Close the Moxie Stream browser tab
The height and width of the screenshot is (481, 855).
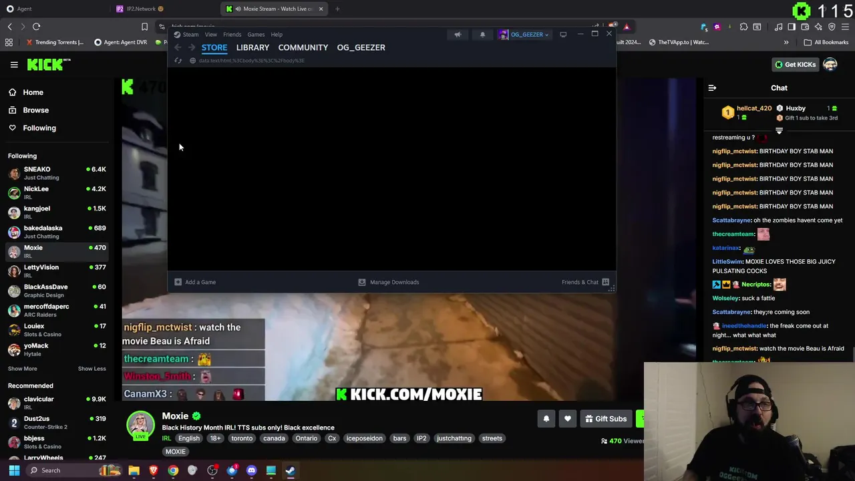(x=321, y=9)
